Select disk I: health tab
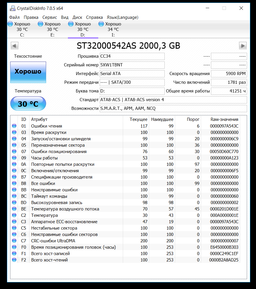This screenshot has height=289, width=256. (113, 29)
